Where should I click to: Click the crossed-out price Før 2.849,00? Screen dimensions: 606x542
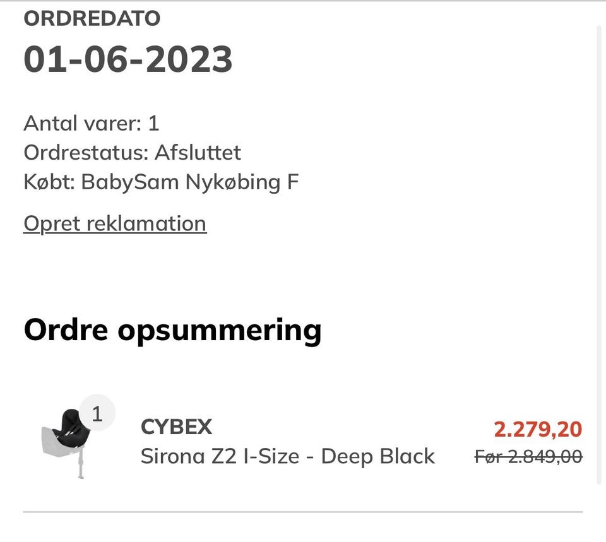[x=528, y=456]
